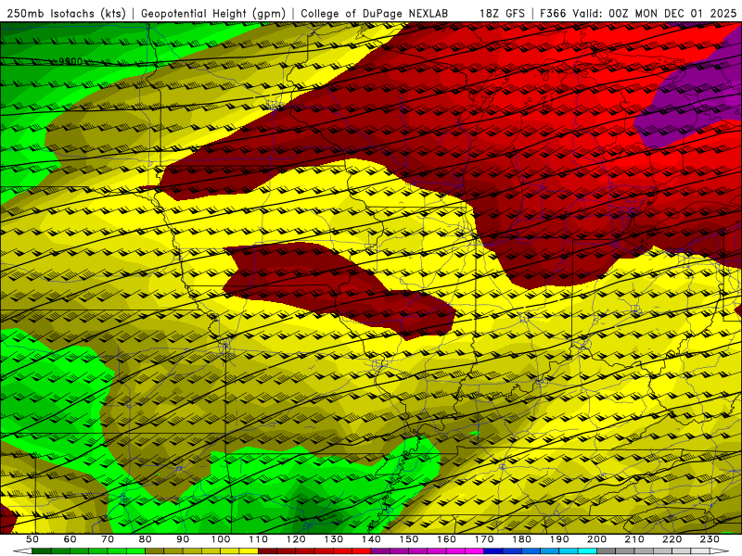Image resolution: width=742 pixels, height=556 pixels.
Task: Click the '120' value on the color scale
Action: tap(296, 539)
